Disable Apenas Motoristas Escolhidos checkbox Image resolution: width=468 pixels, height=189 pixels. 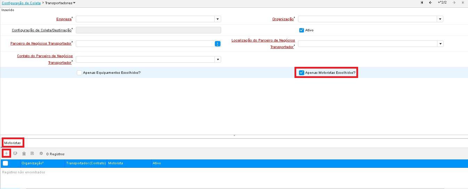click(x=301, y=73)
